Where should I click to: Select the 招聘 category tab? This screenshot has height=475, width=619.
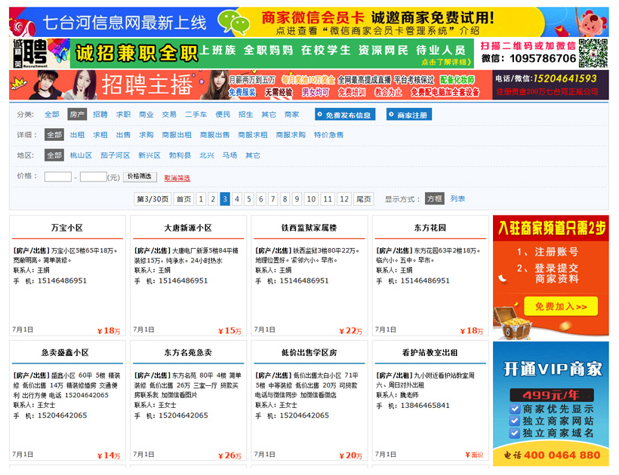tap(100, 115)
